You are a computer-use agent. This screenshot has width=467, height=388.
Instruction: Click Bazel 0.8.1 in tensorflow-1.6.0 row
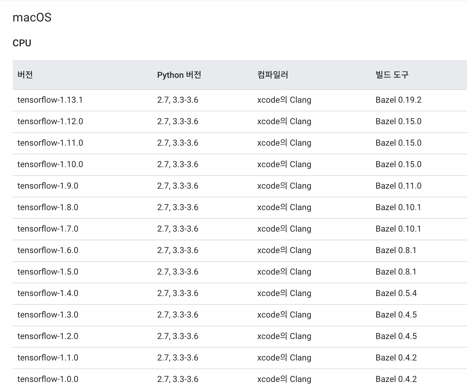click(x=396, y=250)
